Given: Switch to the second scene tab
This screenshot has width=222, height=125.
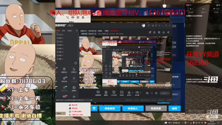Looking at the screenshot, I should point(64,31).
